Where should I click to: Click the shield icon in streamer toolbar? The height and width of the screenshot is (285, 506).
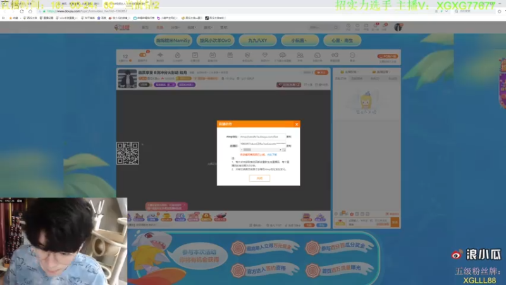point(247,55)
